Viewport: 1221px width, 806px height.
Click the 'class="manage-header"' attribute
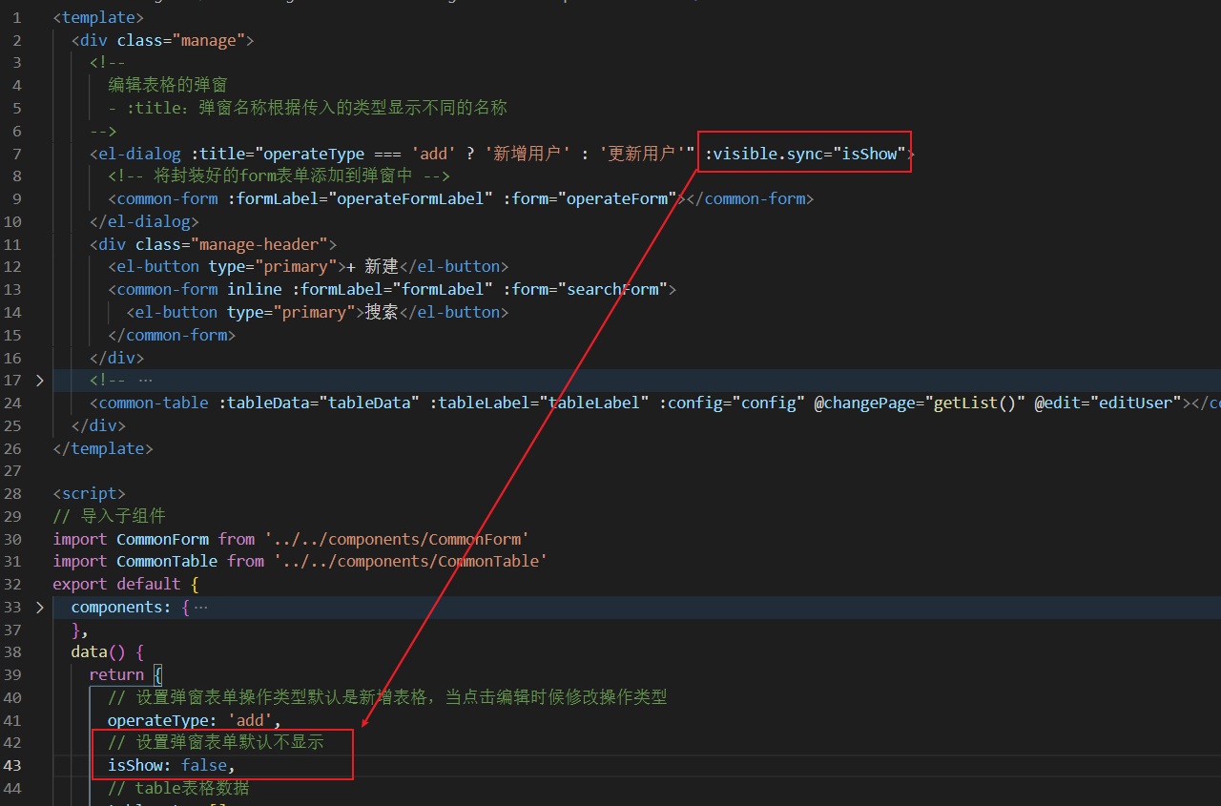[x=231, y=244]
